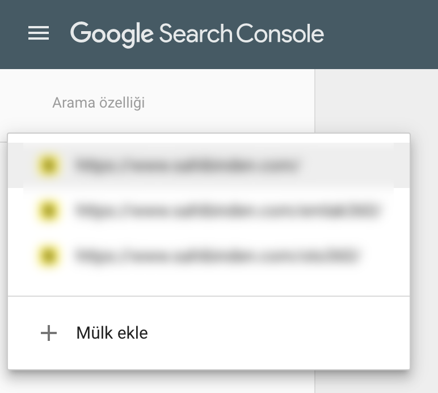Open the hamburger navigation menu
Screen dimensions: 438x393
[39, 33]
